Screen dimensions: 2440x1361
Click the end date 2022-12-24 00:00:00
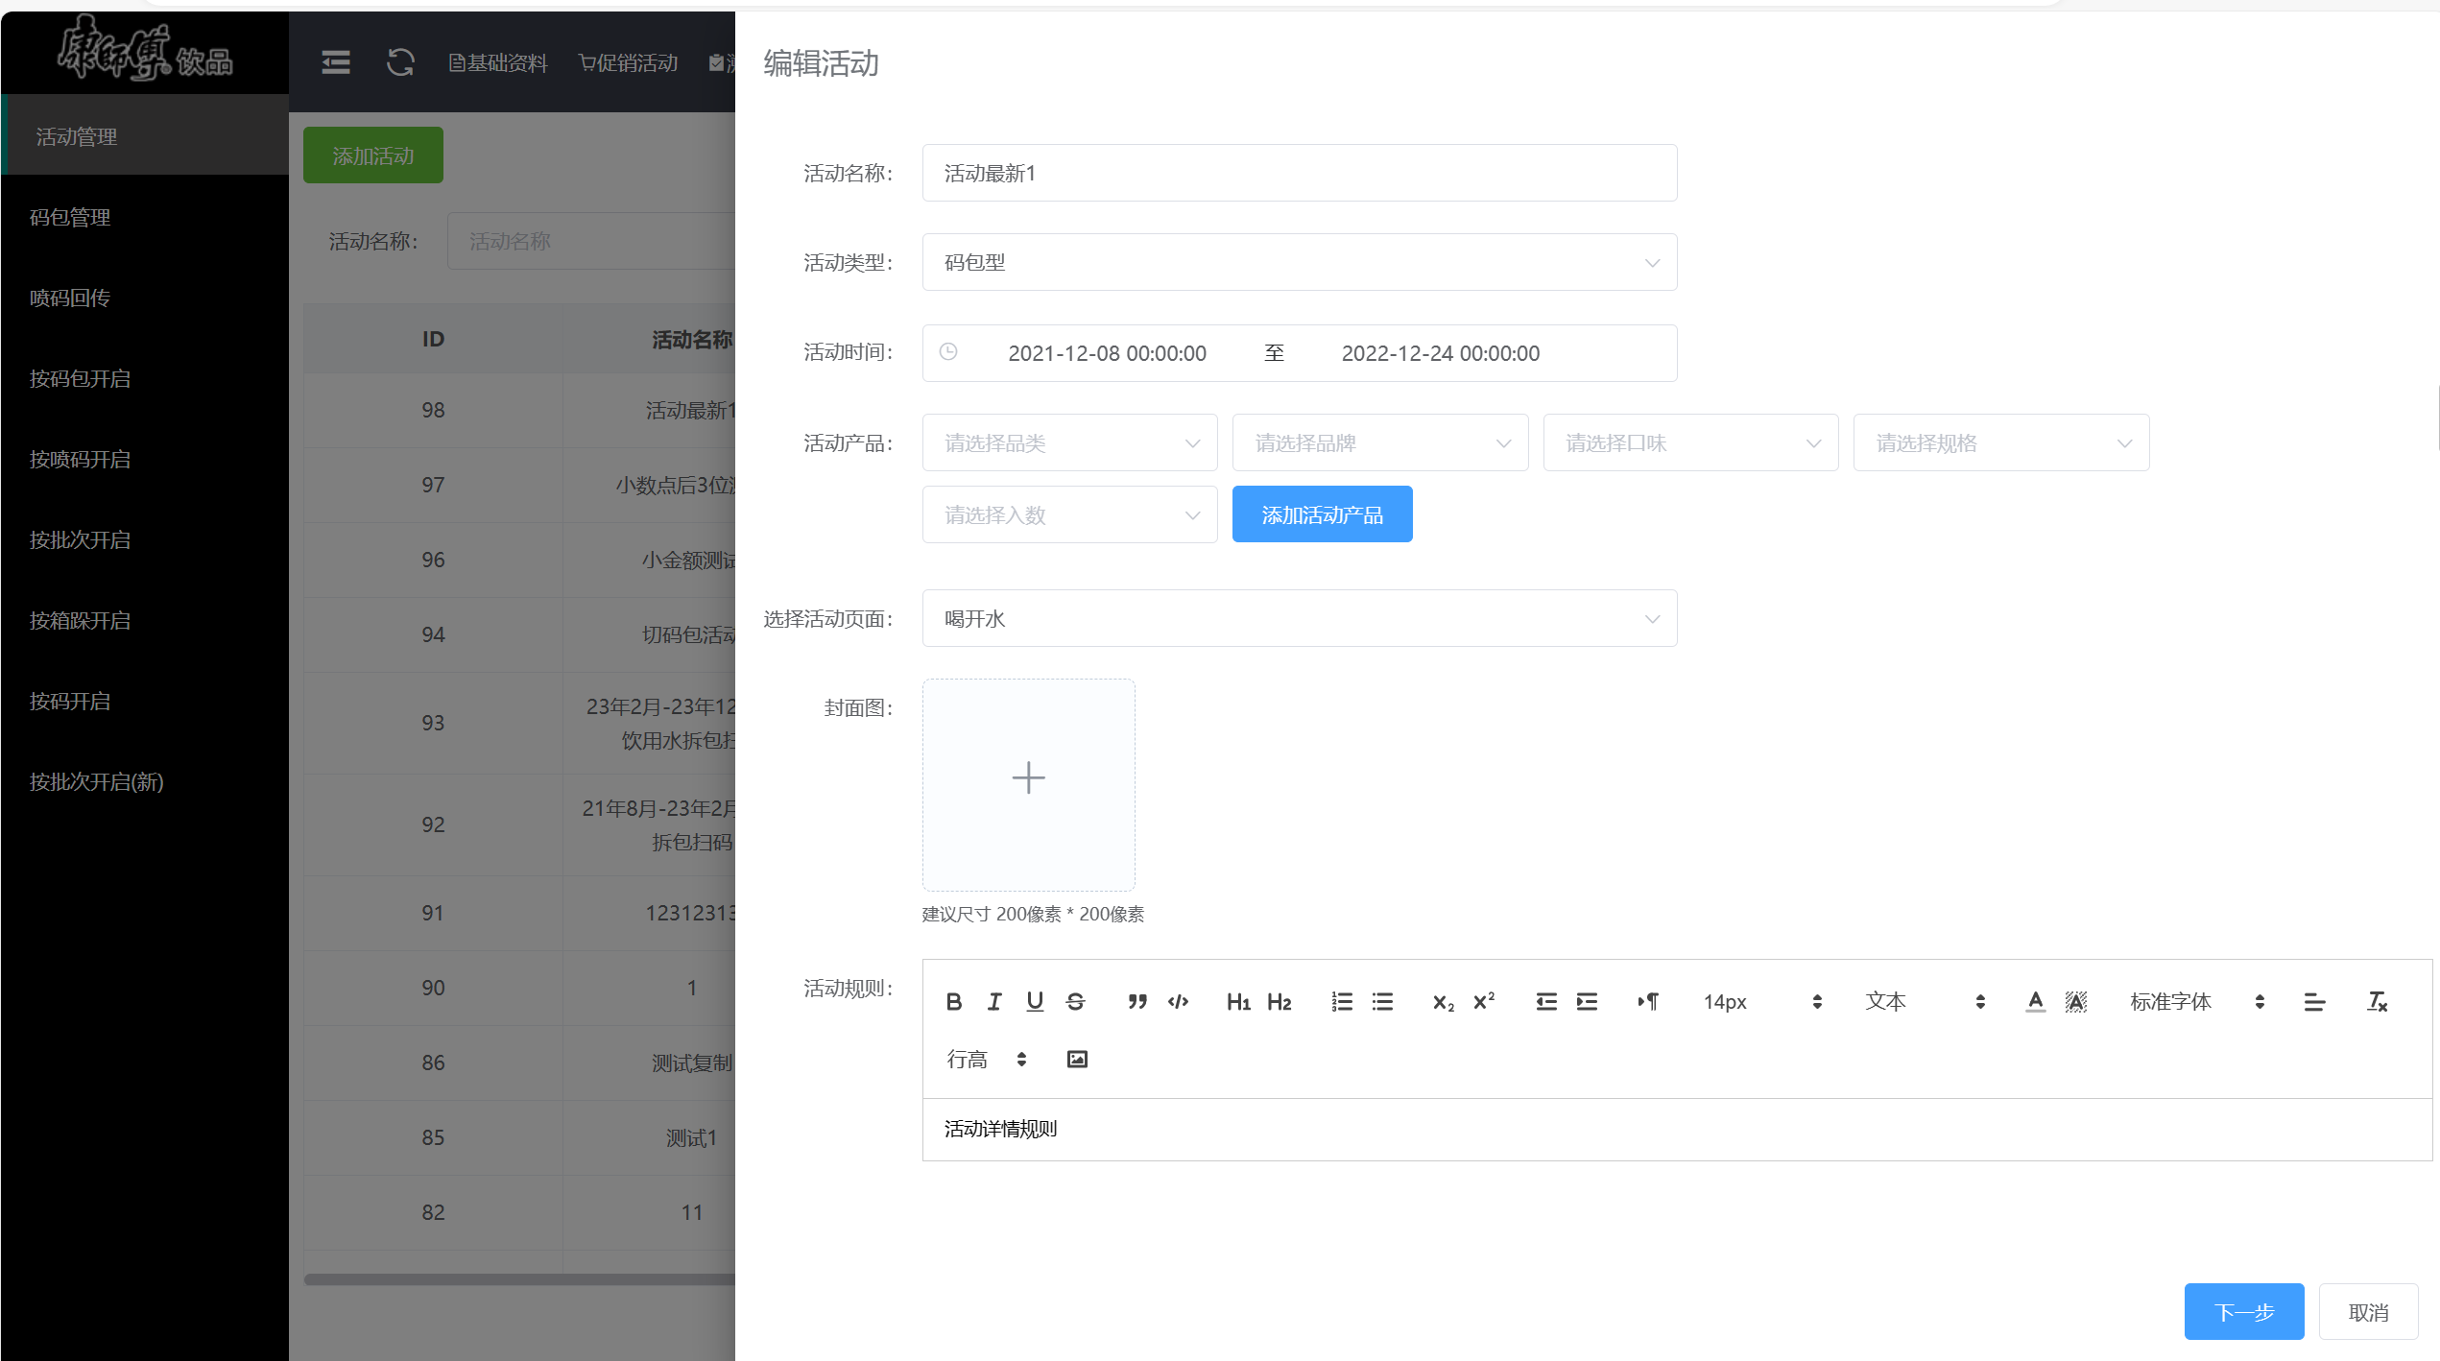pyautogui.click(x=1440, y=352)
